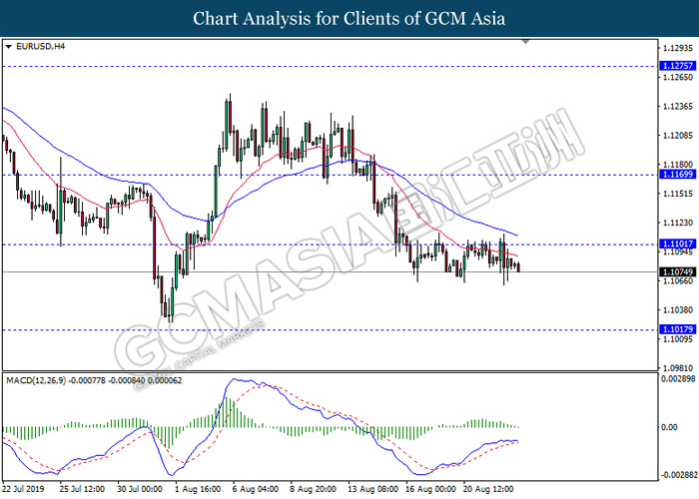699x499 pixels.
Task: Click the 1.10179 price level label
Action: [678, 329]
